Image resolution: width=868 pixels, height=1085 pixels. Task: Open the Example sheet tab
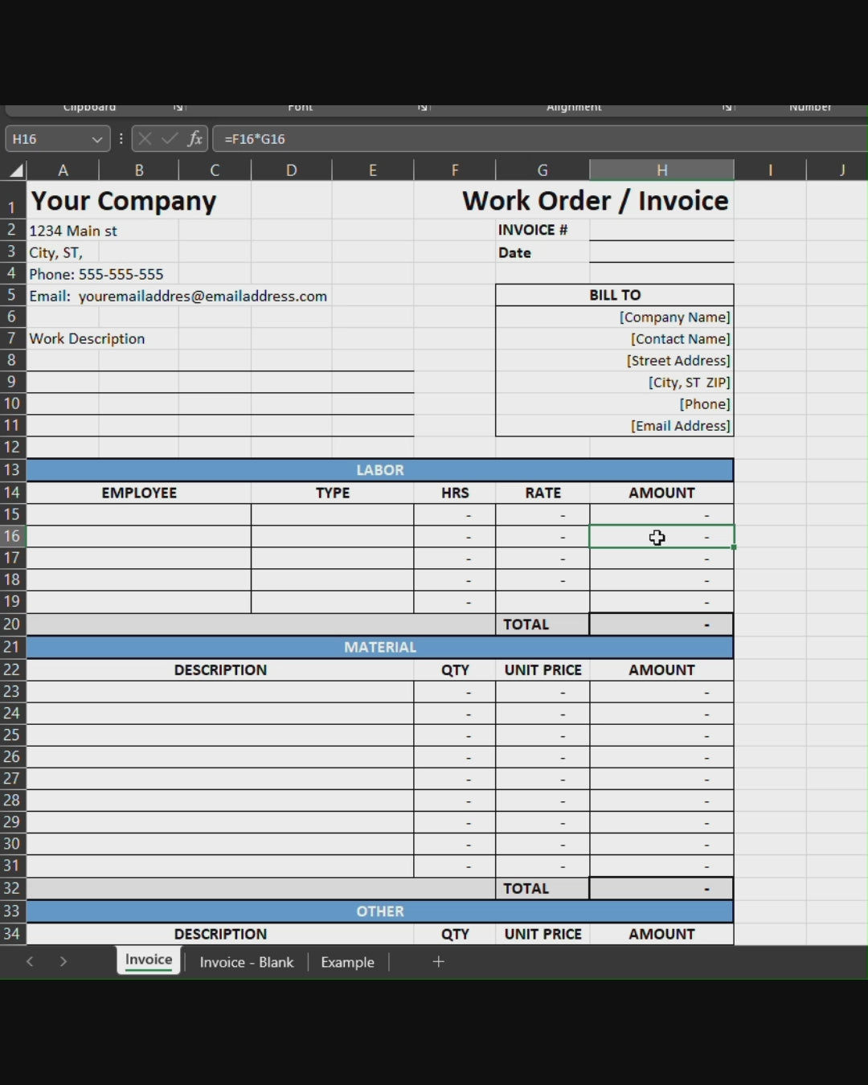coord(347,962)
